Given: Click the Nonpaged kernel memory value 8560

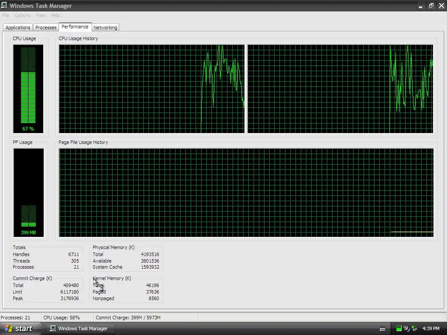Looking at the screenshot, I should click(154, 298).
